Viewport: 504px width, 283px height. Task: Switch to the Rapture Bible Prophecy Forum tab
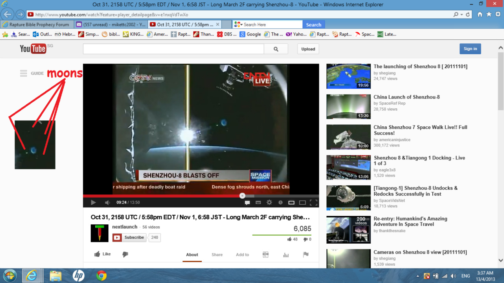(37, 24)
